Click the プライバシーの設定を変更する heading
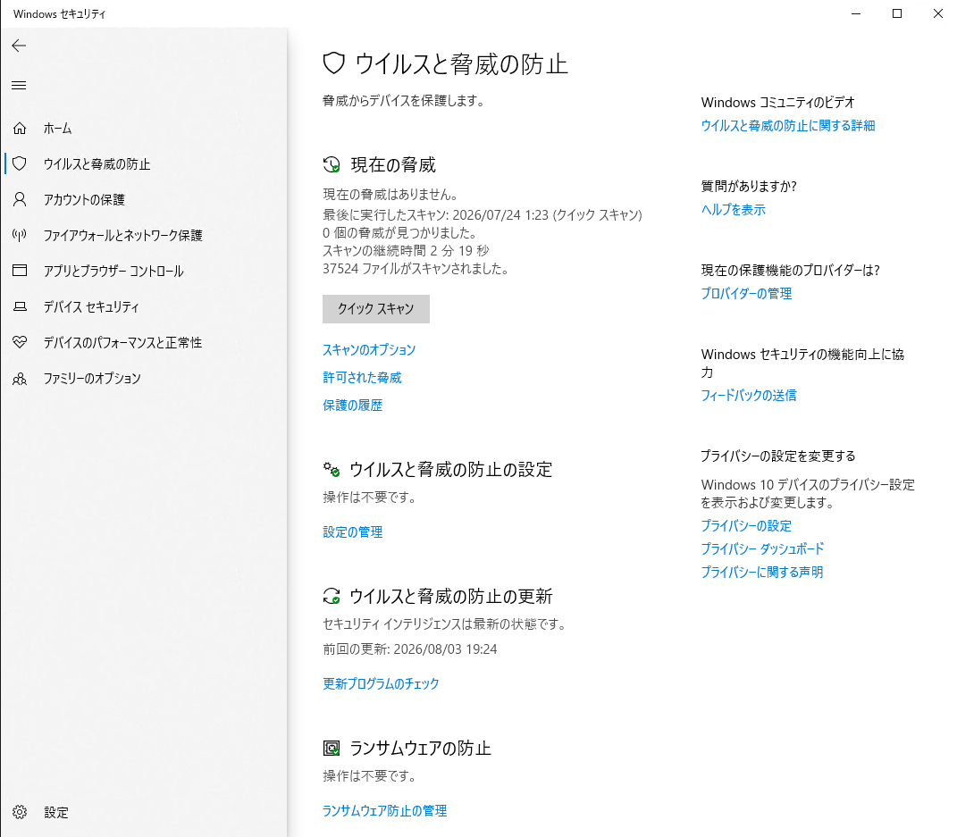 [778, 456]
